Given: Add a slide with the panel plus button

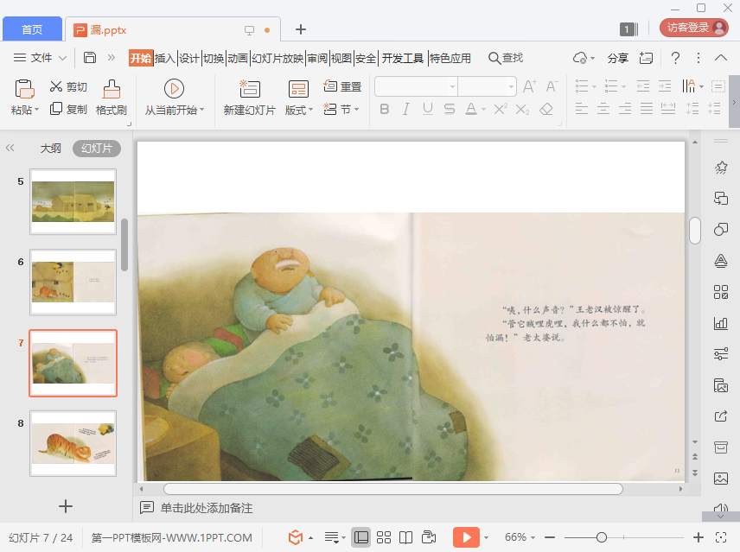Looking at the screenshot, I should (x=66, y=506).
